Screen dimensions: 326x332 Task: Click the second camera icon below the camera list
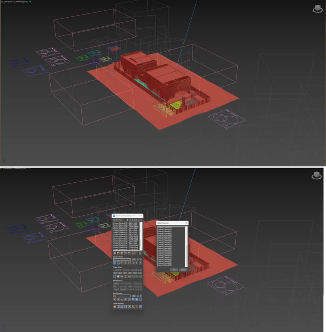[118, 253]
